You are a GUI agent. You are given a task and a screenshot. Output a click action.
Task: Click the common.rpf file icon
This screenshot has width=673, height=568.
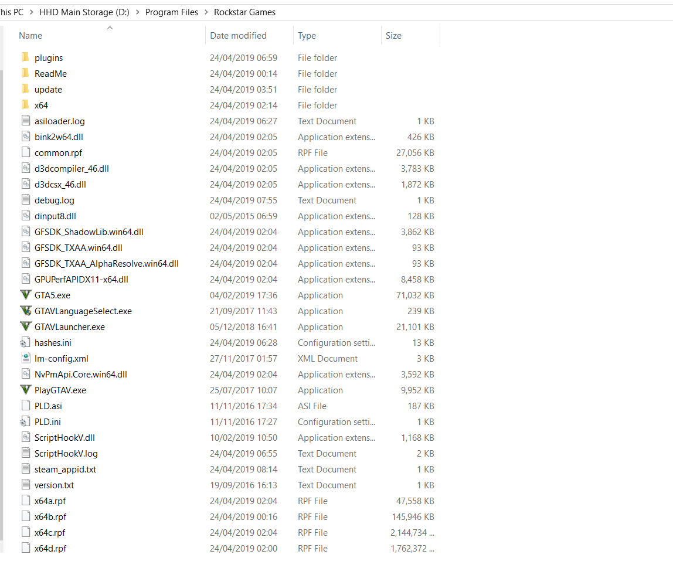(26, 153)
